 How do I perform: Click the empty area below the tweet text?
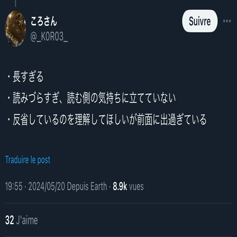pyautogui.click(x=118, y=141)
